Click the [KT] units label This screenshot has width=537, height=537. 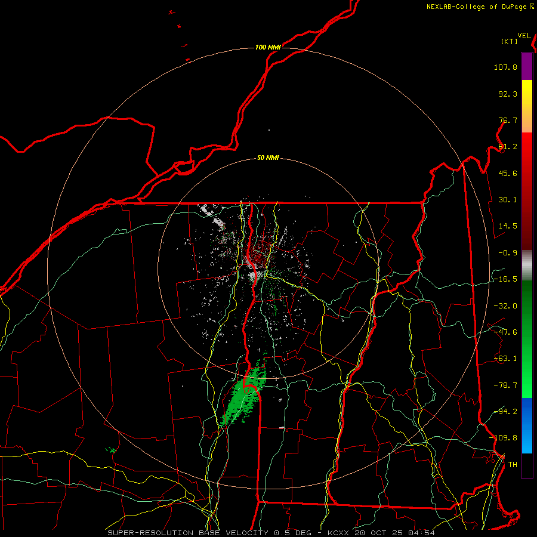pyautogui.click(x=509, y=41)
